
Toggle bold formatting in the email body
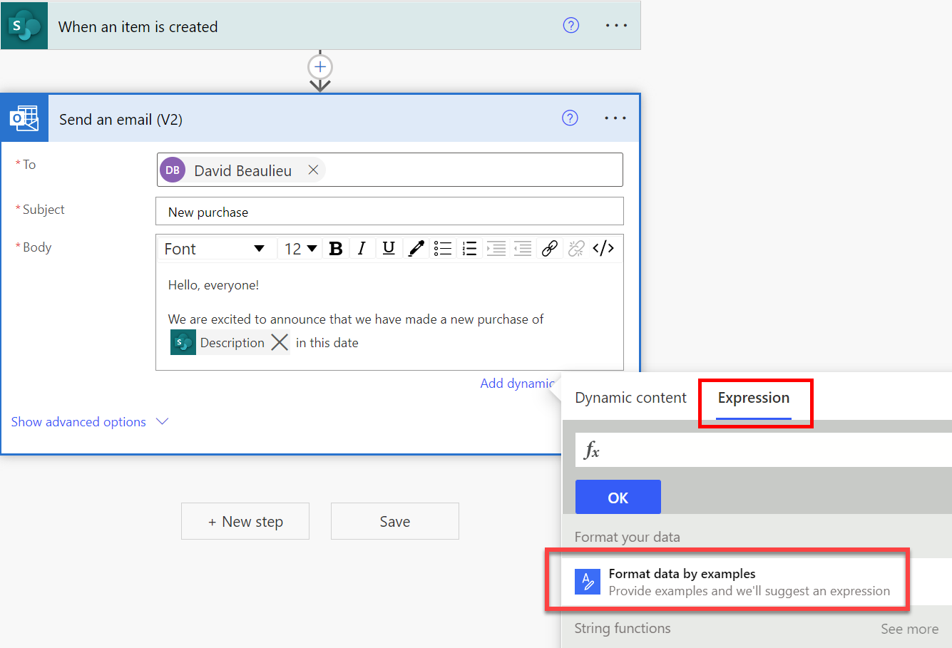click(x=335, y=248)
